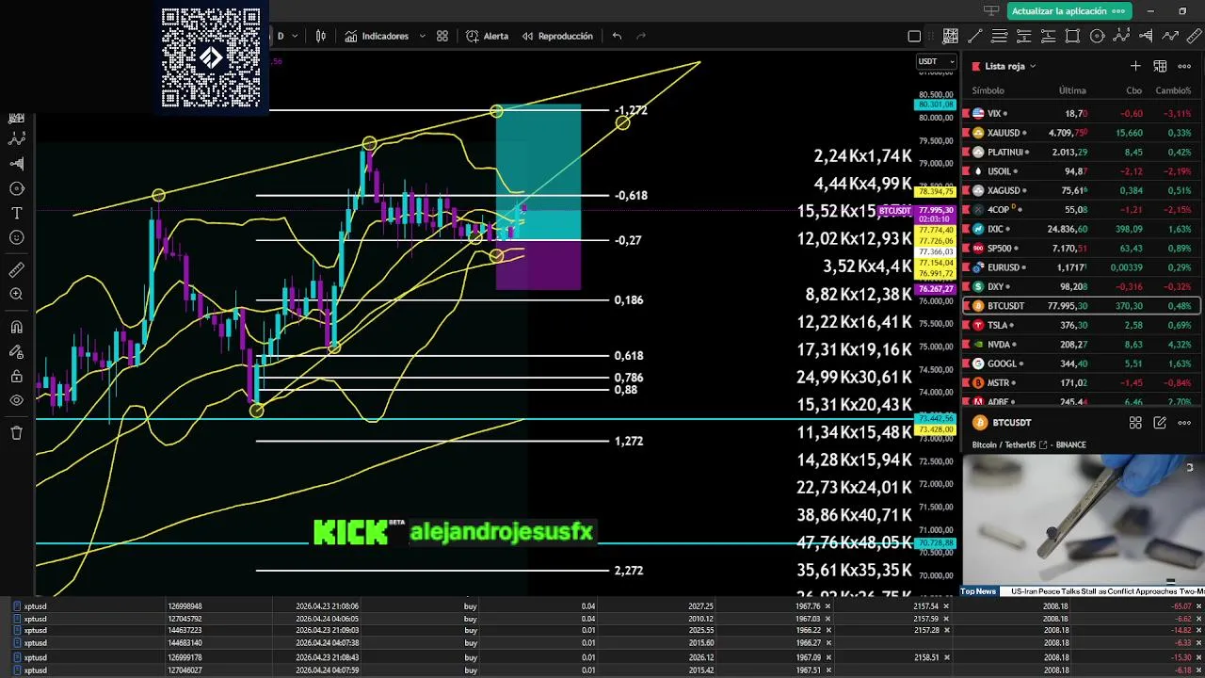Screen dimensions: 1205x678
Task: Create an Alerta on the chart
Action: [487, 36]
